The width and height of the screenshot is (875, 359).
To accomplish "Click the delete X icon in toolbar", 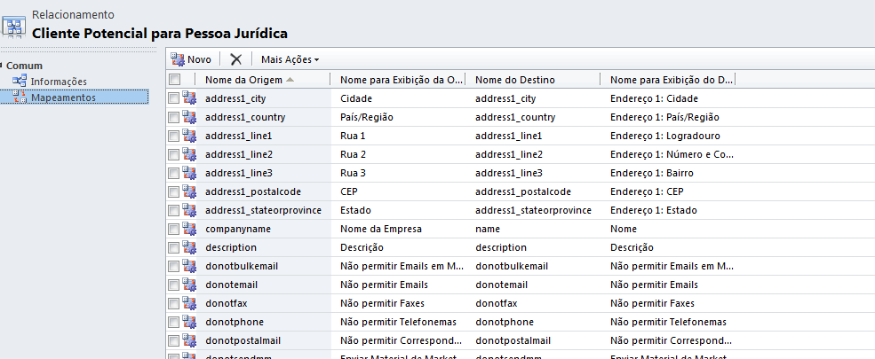I will (235, 59).
